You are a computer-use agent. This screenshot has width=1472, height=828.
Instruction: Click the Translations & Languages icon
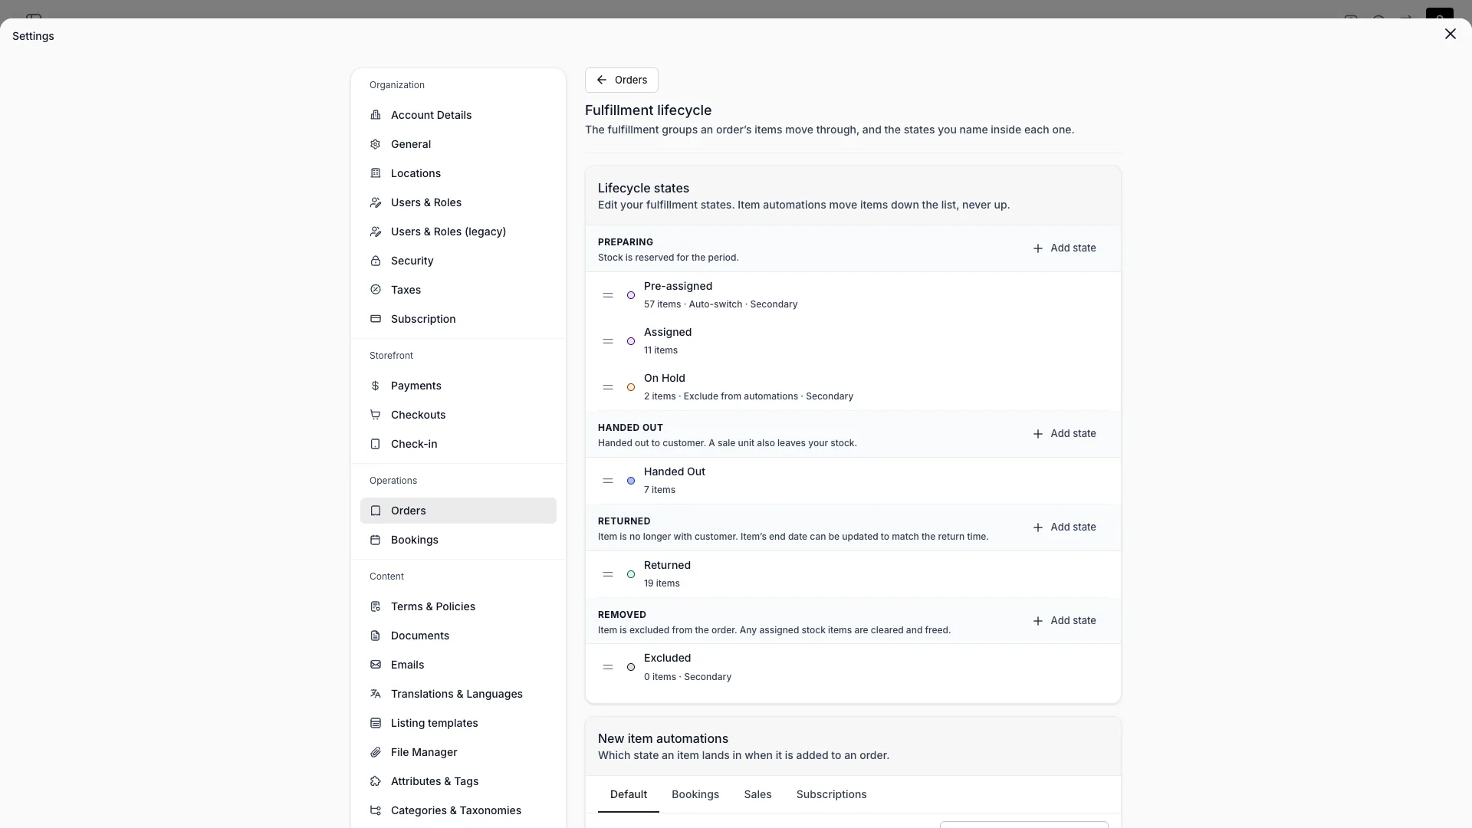(376, 694)
